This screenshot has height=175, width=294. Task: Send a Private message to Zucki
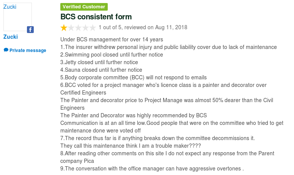tap(28, 50)
